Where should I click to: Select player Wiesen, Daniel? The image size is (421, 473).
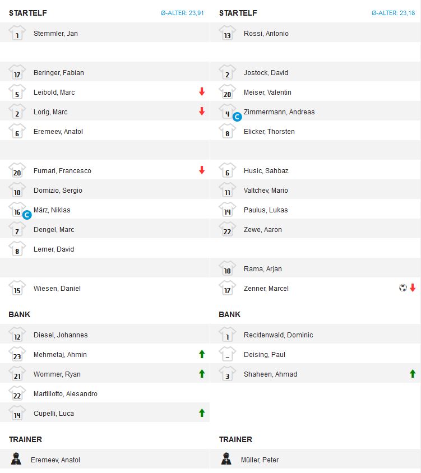click(x=57, y=289)
